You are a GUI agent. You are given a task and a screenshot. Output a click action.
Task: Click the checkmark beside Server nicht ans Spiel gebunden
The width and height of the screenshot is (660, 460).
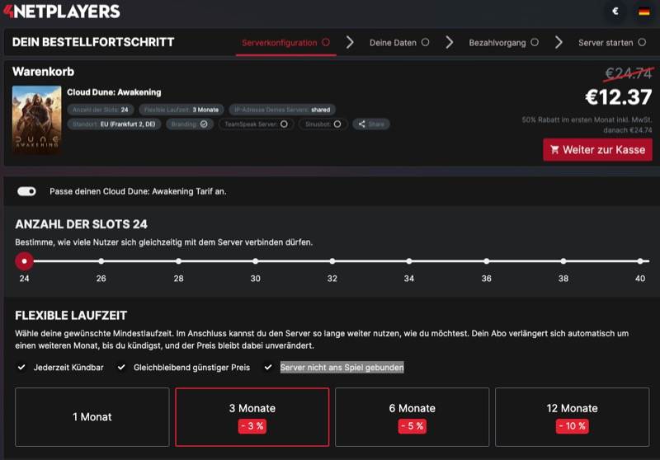point(267,367)
